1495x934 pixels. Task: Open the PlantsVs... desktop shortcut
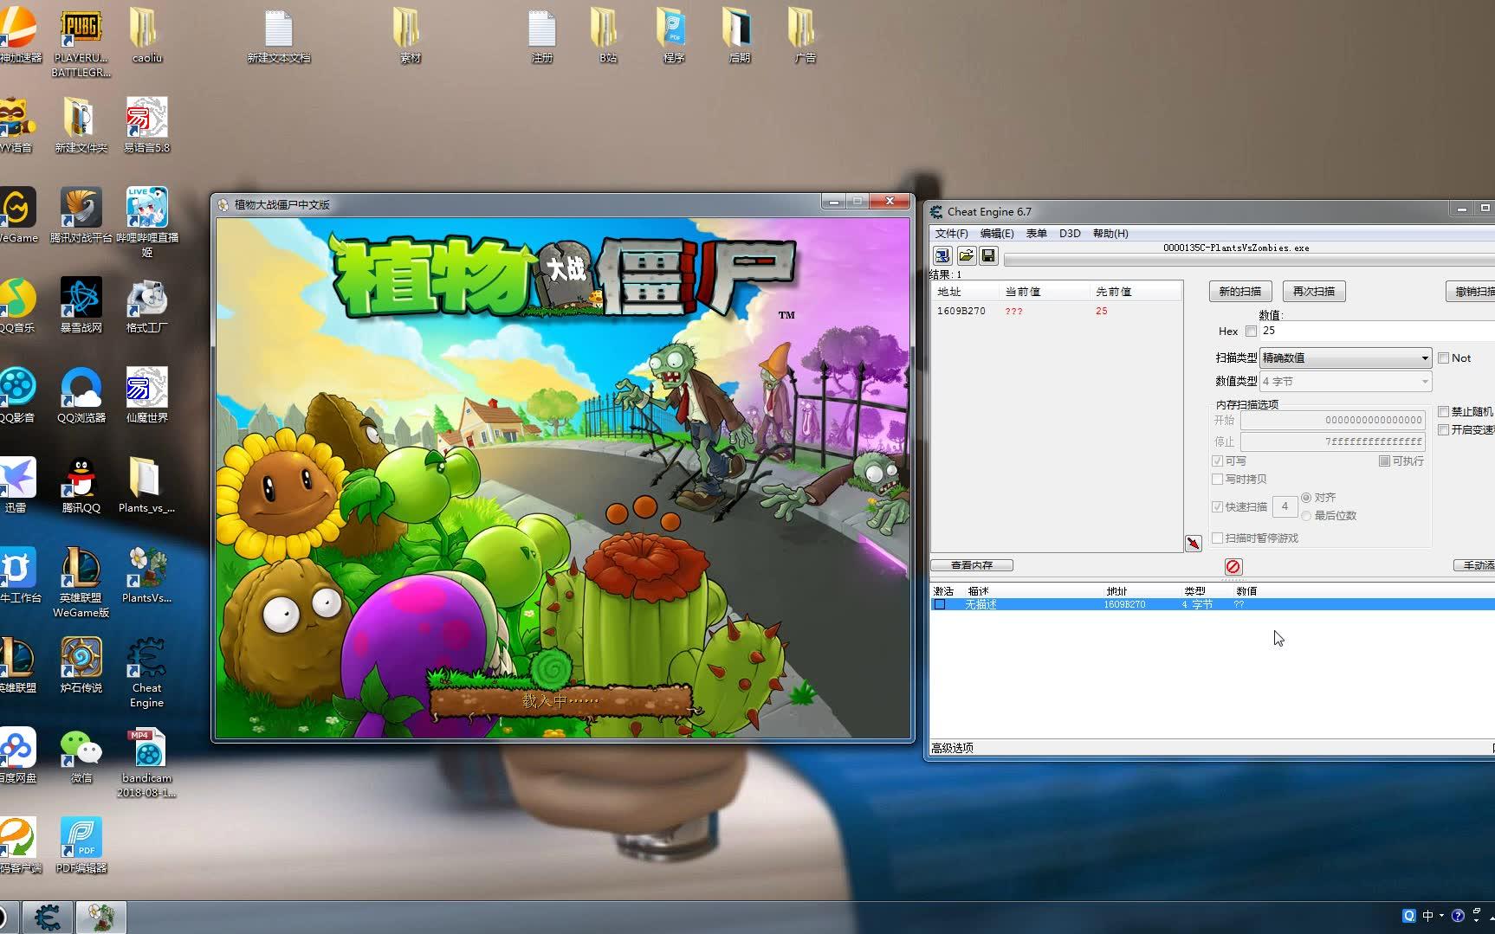click(x=146, y=574)
